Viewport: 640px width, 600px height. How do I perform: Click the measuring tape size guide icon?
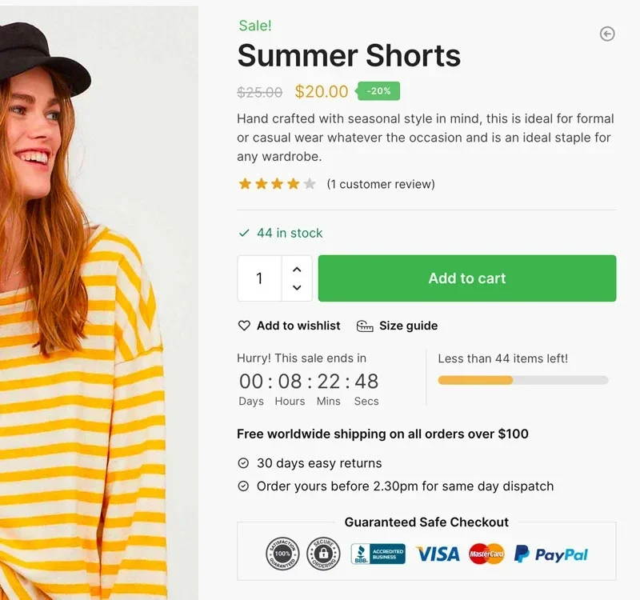(365, 326)
